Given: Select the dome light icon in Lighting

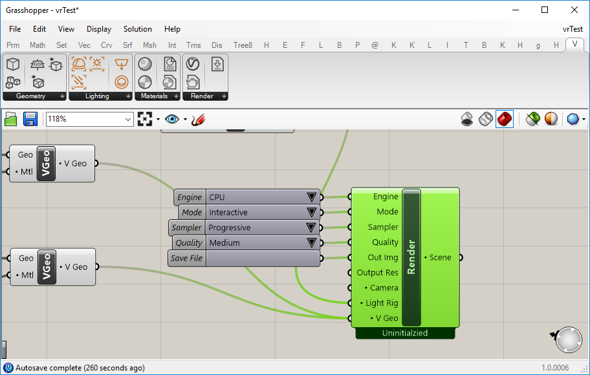Looking at the screenshot, I should click(79, 63).
